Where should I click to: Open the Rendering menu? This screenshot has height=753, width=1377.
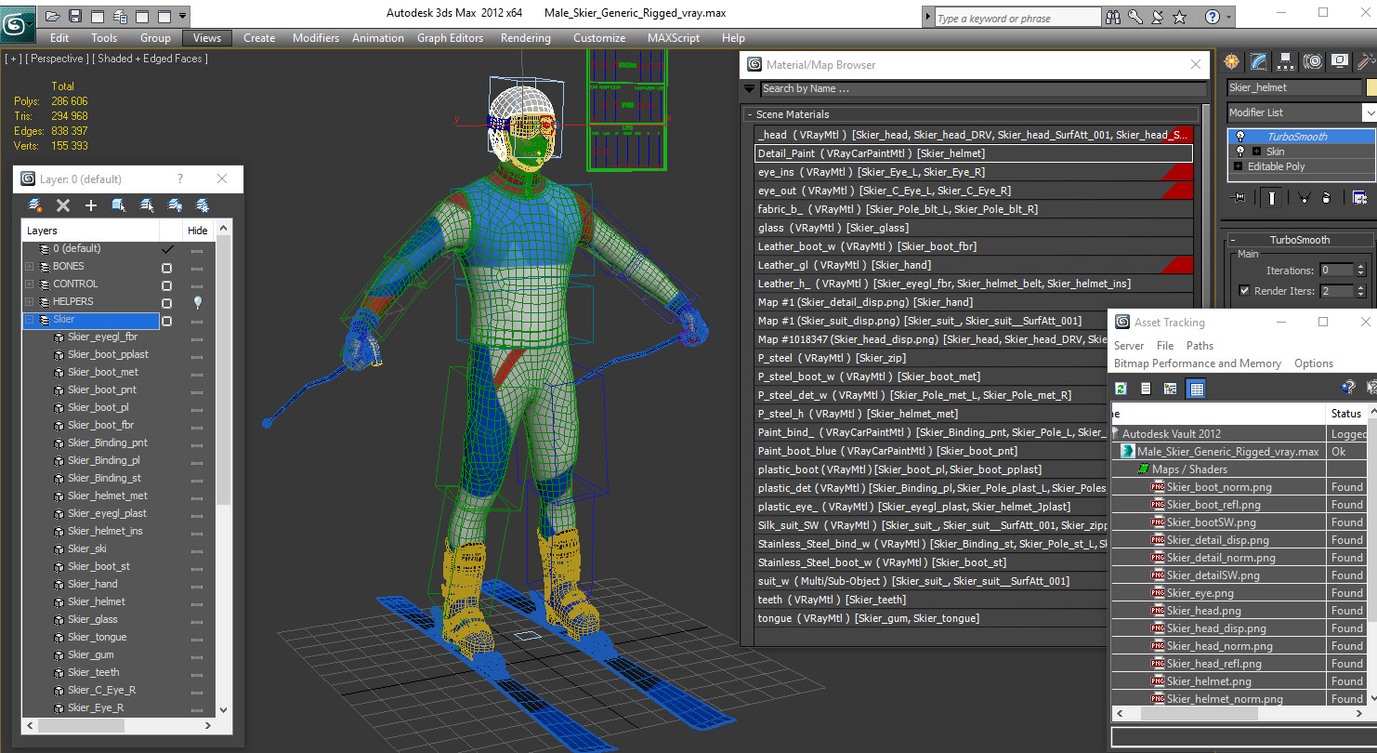(x=525, y=38)
